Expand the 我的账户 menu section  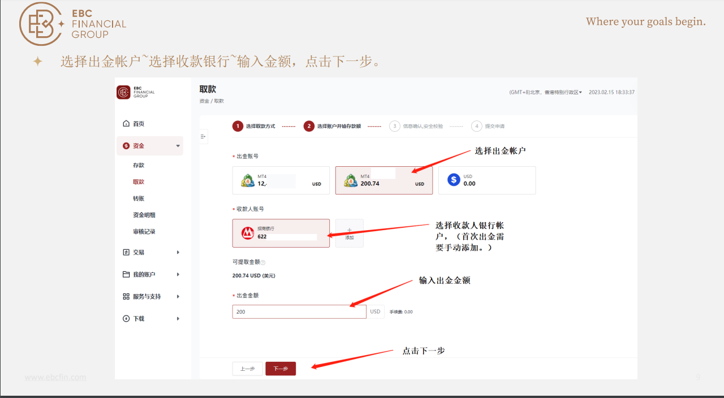[x=150, y=274]
